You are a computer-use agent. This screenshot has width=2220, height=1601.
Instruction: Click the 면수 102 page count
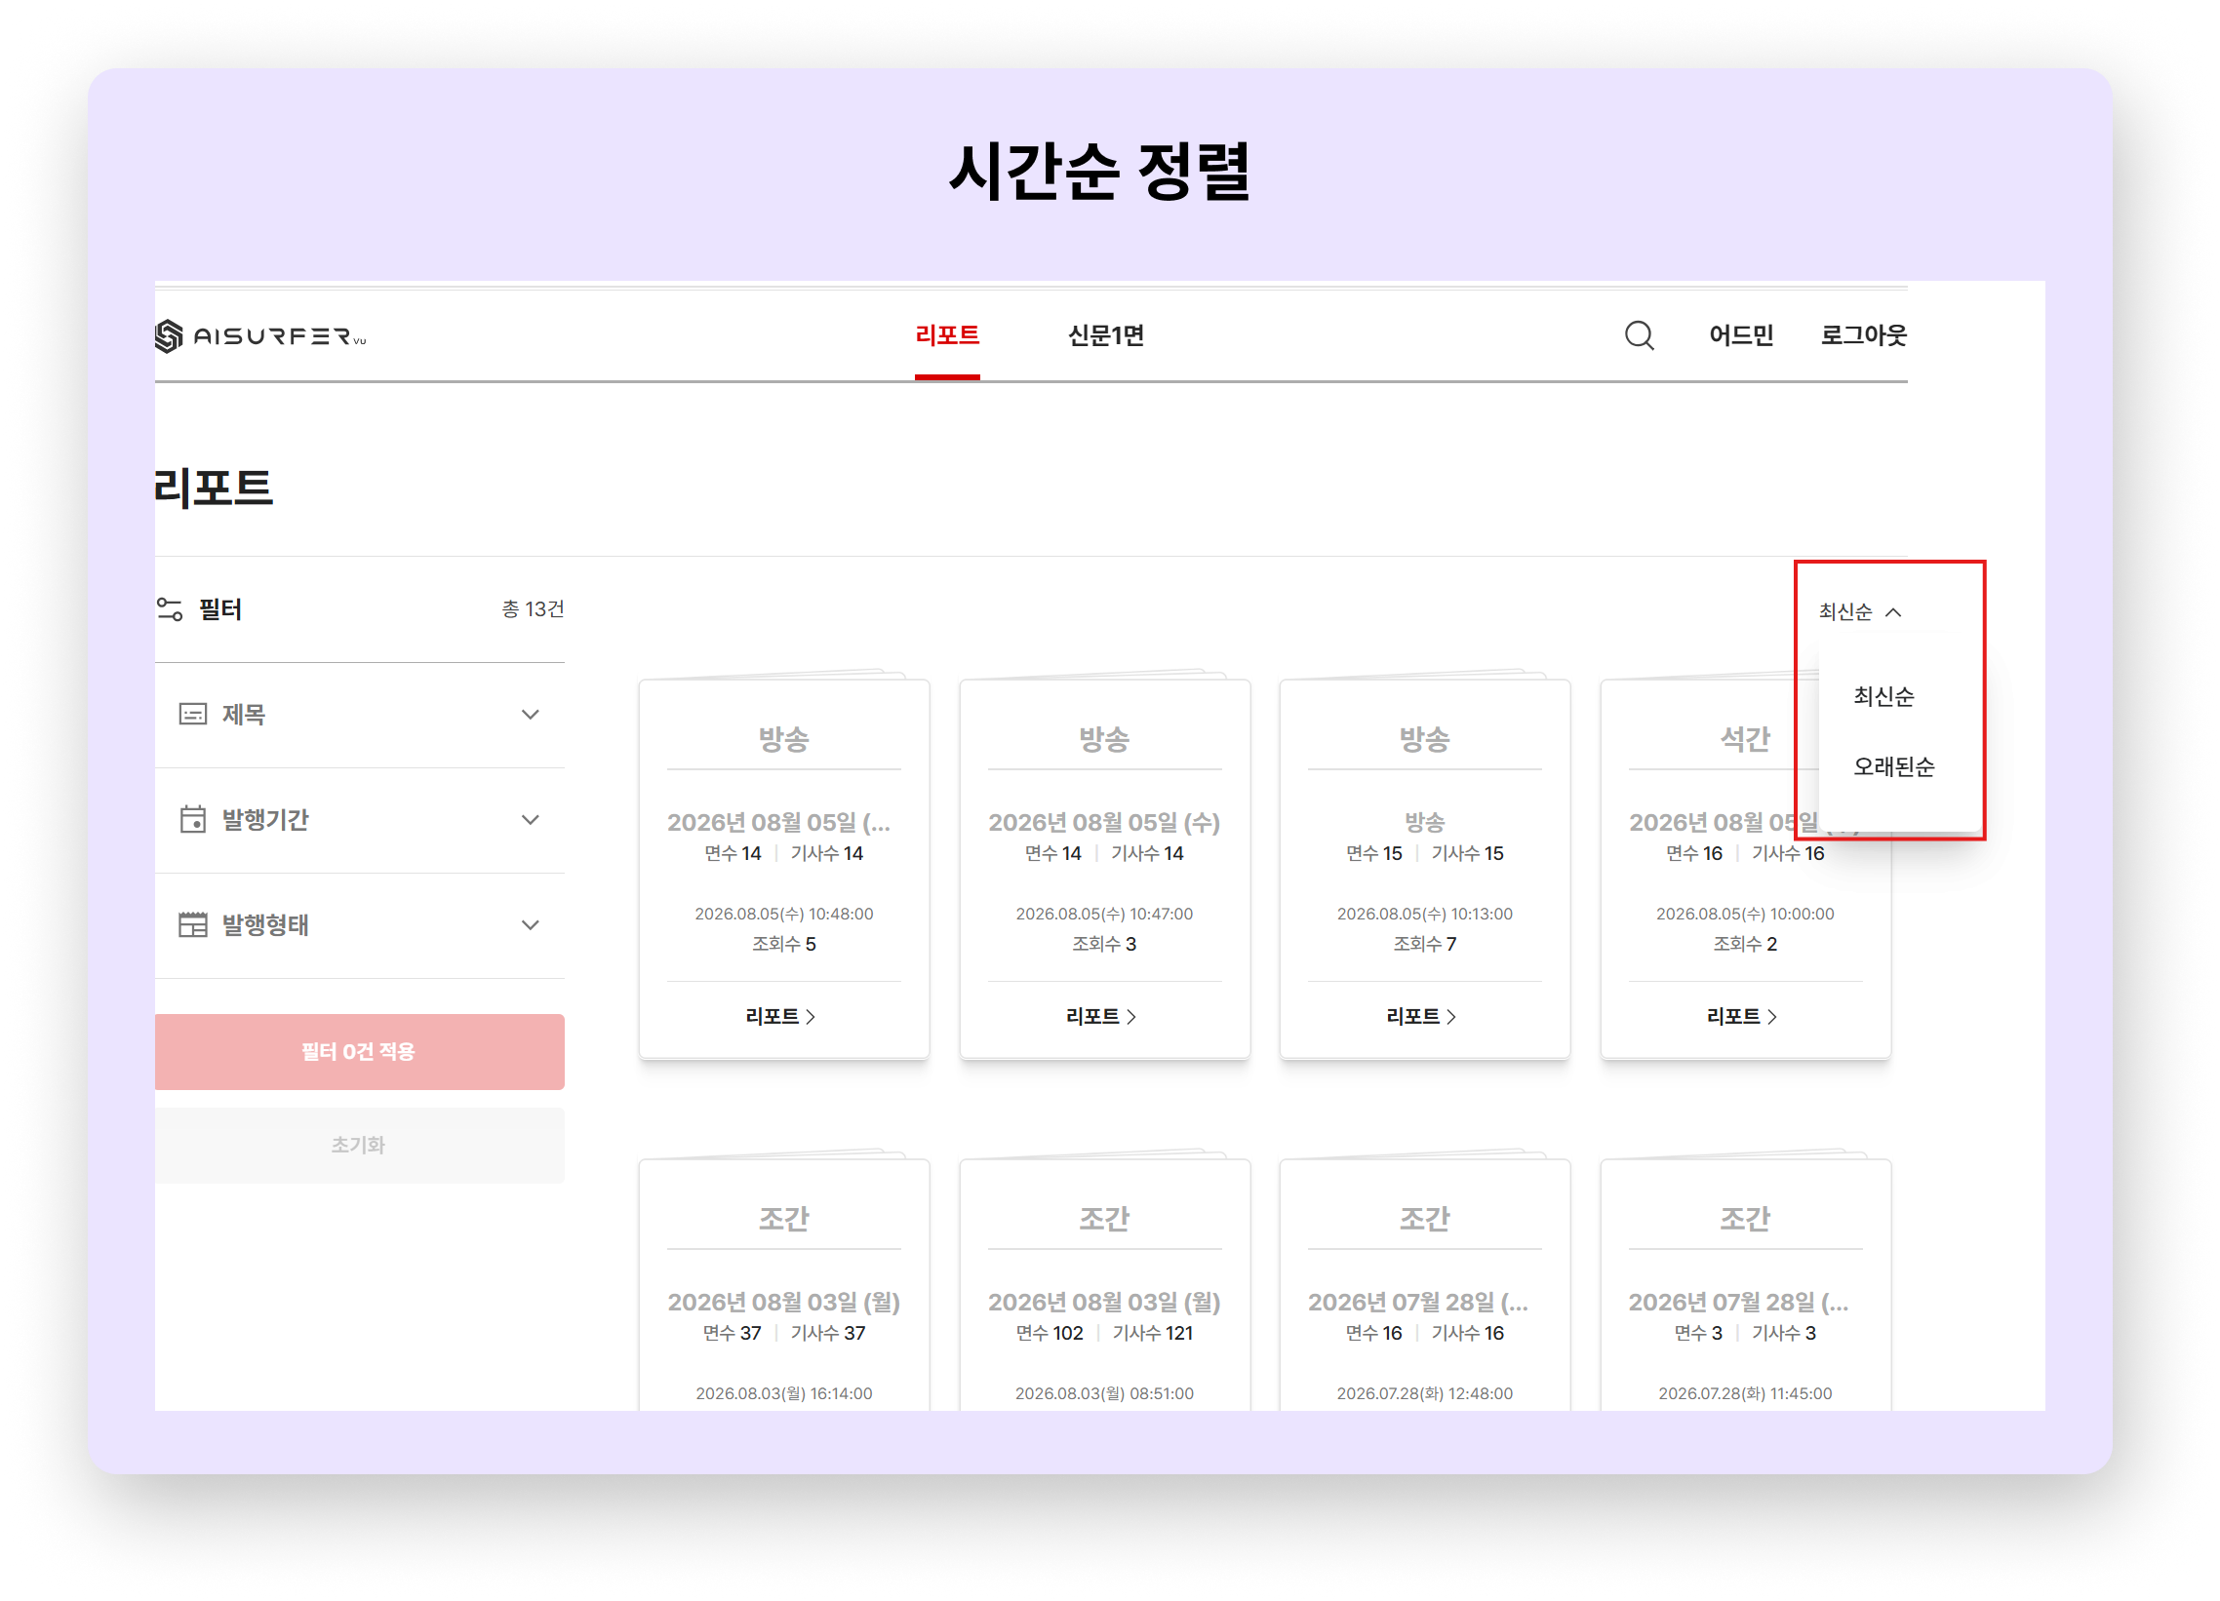coord(1050,1334)
